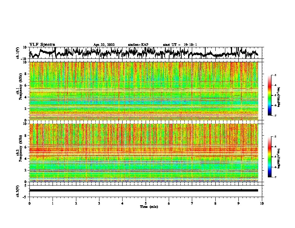Click the time axis tick label '0'
Image resolution: width=295 pixels, height=228 pixels.
[29, 203]
